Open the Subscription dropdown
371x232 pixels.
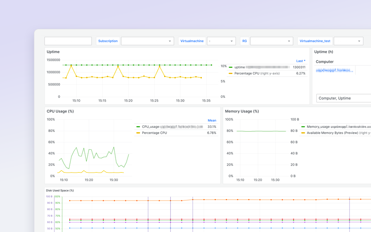click(147, 41)
